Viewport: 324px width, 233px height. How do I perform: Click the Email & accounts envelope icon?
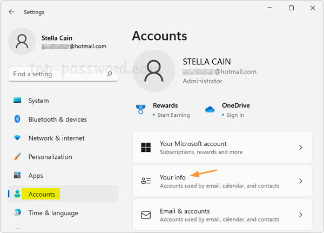tap(146, 215)
